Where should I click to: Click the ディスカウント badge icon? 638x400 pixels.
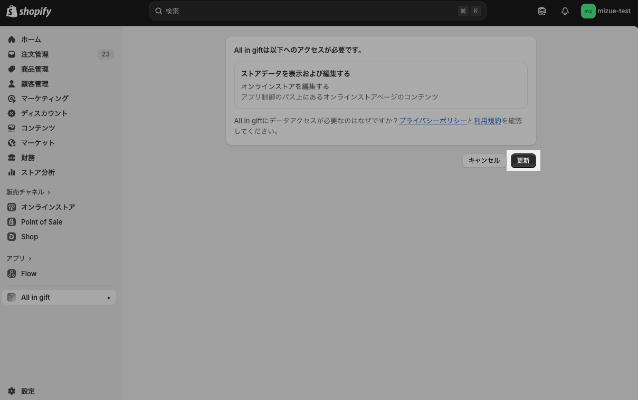(12, 113)
